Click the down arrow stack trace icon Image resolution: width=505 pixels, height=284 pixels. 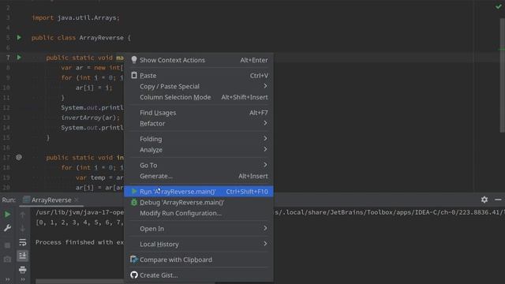tap(23, 228)
